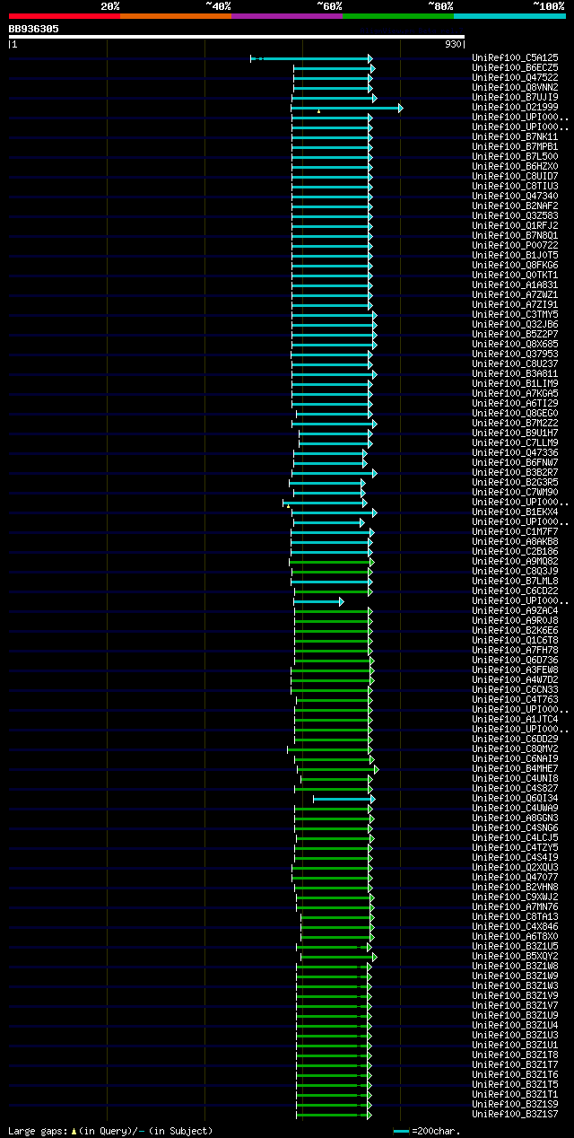574x1138 pixels.
Task: Select the UniRef100_Q47077 entry
Action: pyautogui.click(x=515, y=877)
